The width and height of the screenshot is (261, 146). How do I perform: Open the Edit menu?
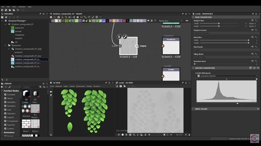(x=8, y=7)
